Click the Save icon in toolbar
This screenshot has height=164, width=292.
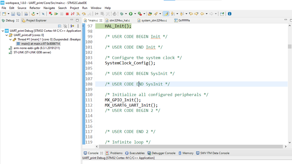[x=13, y=14]
